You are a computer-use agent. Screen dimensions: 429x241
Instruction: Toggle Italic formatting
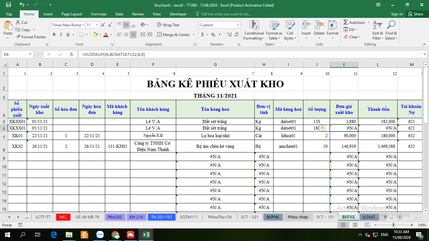pos(61,35)
